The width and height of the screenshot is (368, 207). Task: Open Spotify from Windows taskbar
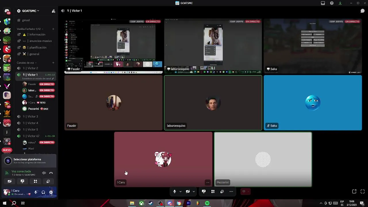[207, 203]
